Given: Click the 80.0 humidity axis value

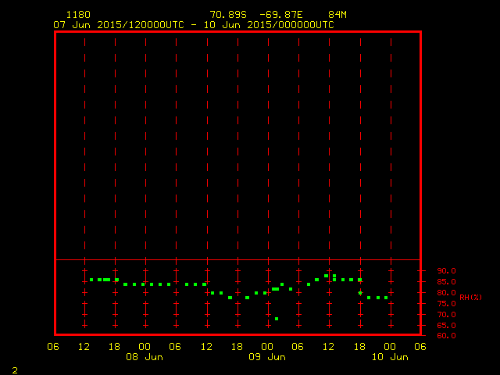Looking at the screenshot, I should [x=446, y=293].
